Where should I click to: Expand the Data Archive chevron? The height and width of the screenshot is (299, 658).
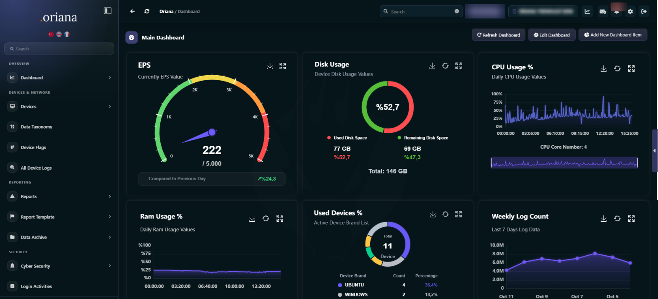(110, 237)
